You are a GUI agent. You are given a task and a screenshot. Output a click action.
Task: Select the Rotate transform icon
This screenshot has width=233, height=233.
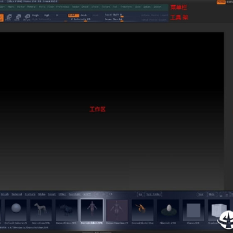(x=27, y=17)
